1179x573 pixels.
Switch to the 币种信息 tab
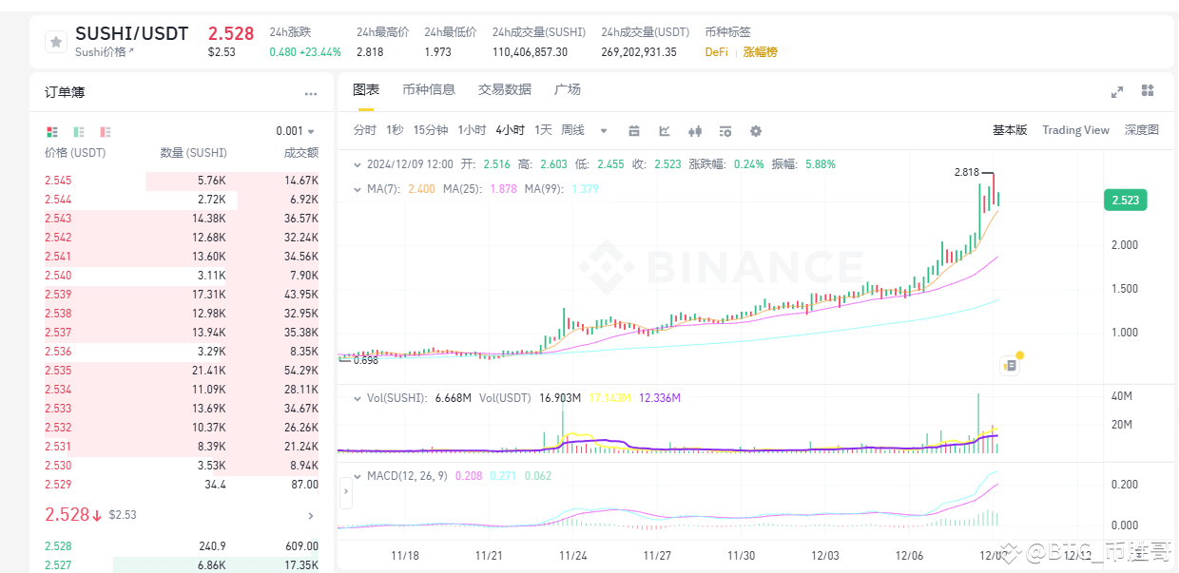point(429,89)
